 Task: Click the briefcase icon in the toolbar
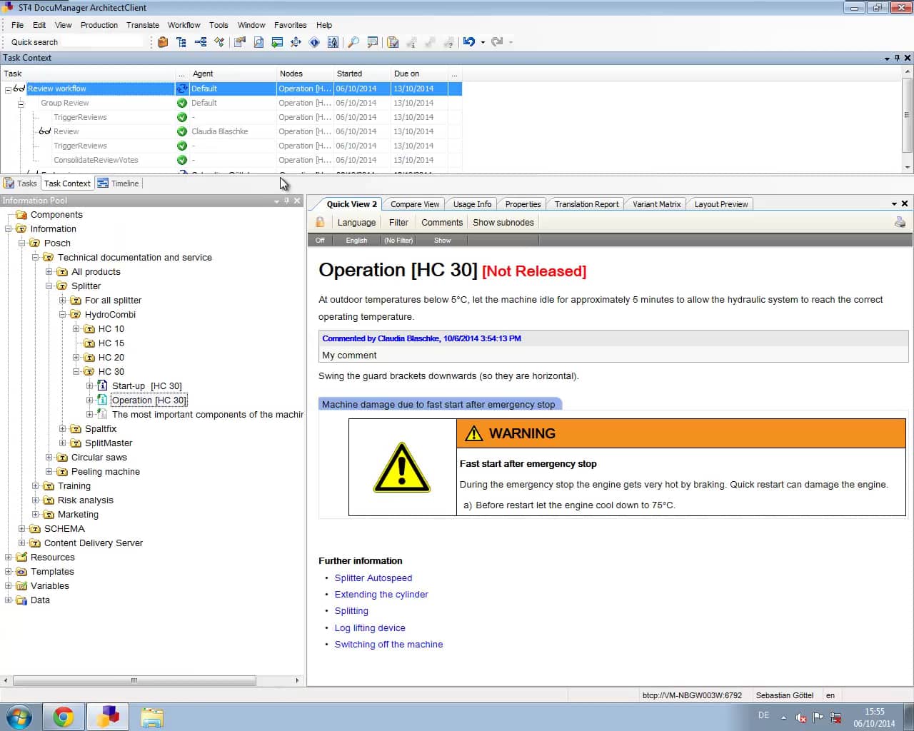163,42
